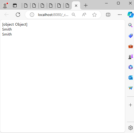The height and width of the screenshot is (133, 134).
Task: Switch to the fourth browser tab
Action: pos(51,5)
